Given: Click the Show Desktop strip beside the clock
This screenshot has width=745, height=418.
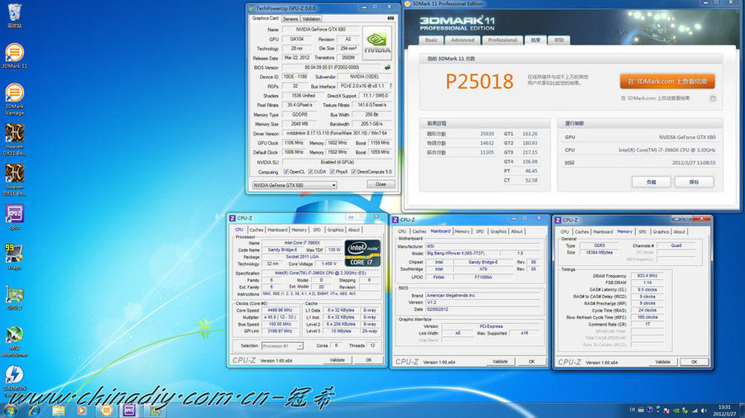Looking at the screenshot, I should pos(741,411).
